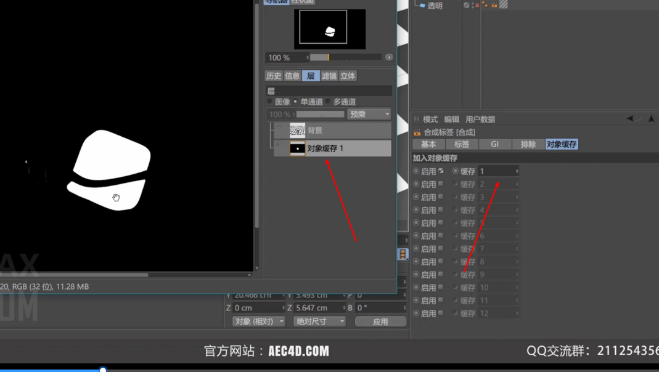Open the 编辑 menu in the attribute manager
This screenshot has height=372, width=659.
pos(451,119)
